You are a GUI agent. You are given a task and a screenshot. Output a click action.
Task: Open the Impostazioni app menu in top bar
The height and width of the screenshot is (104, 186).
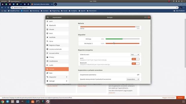pos(15,1)
